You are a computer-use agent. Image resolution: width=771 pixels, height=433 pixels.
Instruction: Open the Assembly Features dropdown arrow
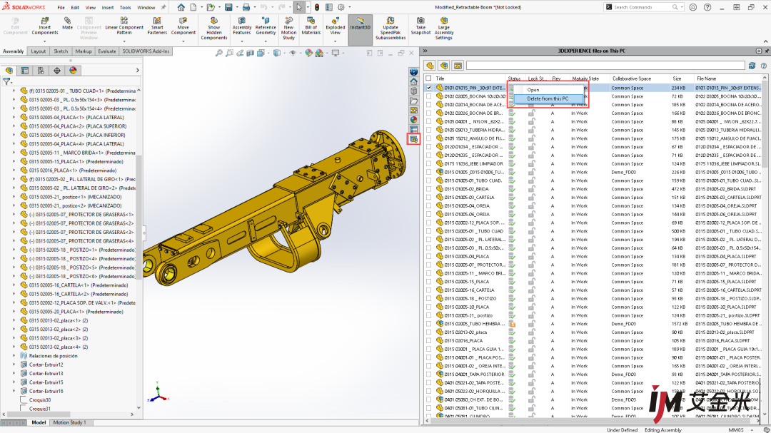pos(241,41)
